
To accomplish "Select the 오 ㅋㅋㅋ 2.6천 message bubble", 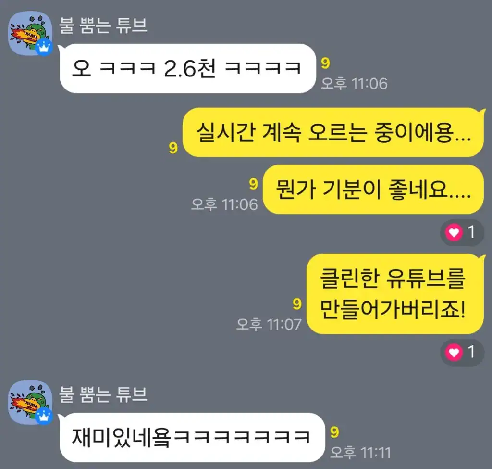I will [188, 68].
